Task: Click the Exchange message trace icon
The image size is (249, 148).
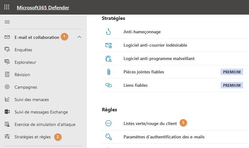Action: [7, 112]
